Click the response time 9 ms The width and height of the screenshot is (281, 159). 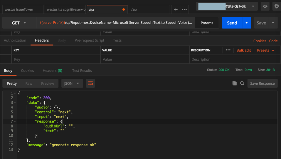tap(248, 70)
